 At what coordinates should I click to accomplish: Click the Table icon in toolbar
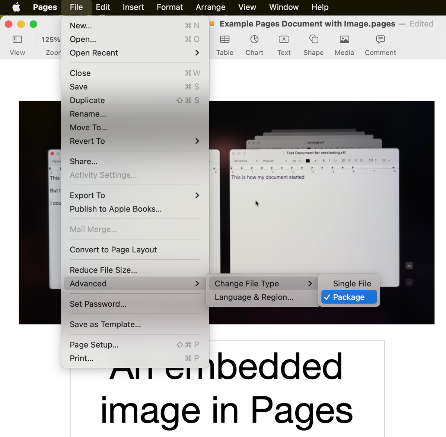(225, 40)
